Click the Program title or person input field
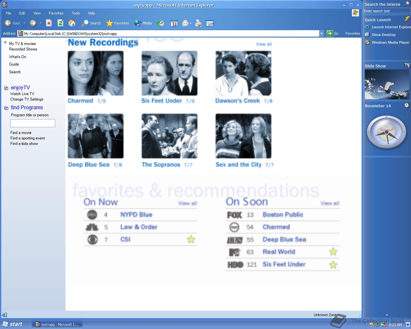 pos(33,123)
